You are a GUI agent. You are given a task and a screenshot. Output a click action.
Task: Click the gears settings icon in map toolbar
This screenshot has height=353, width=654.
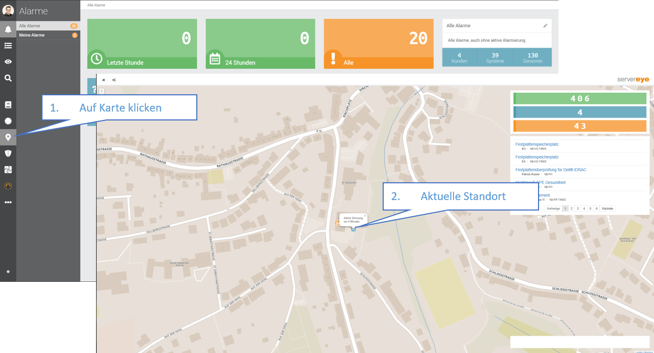point(114,80)
